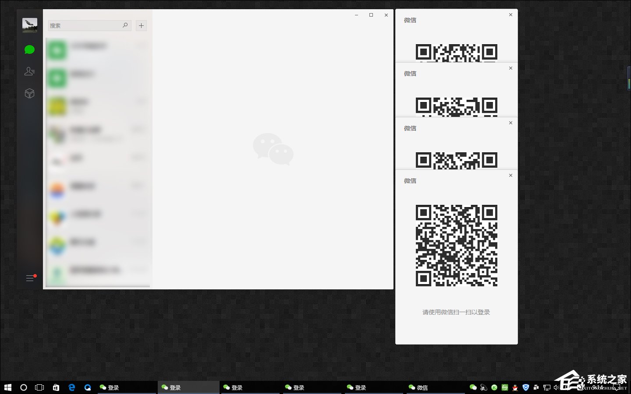Image resolution: width=631 pixels, height=394 pixels.
Task: Select the first chat in the conversation list
Action: point(98,50)
